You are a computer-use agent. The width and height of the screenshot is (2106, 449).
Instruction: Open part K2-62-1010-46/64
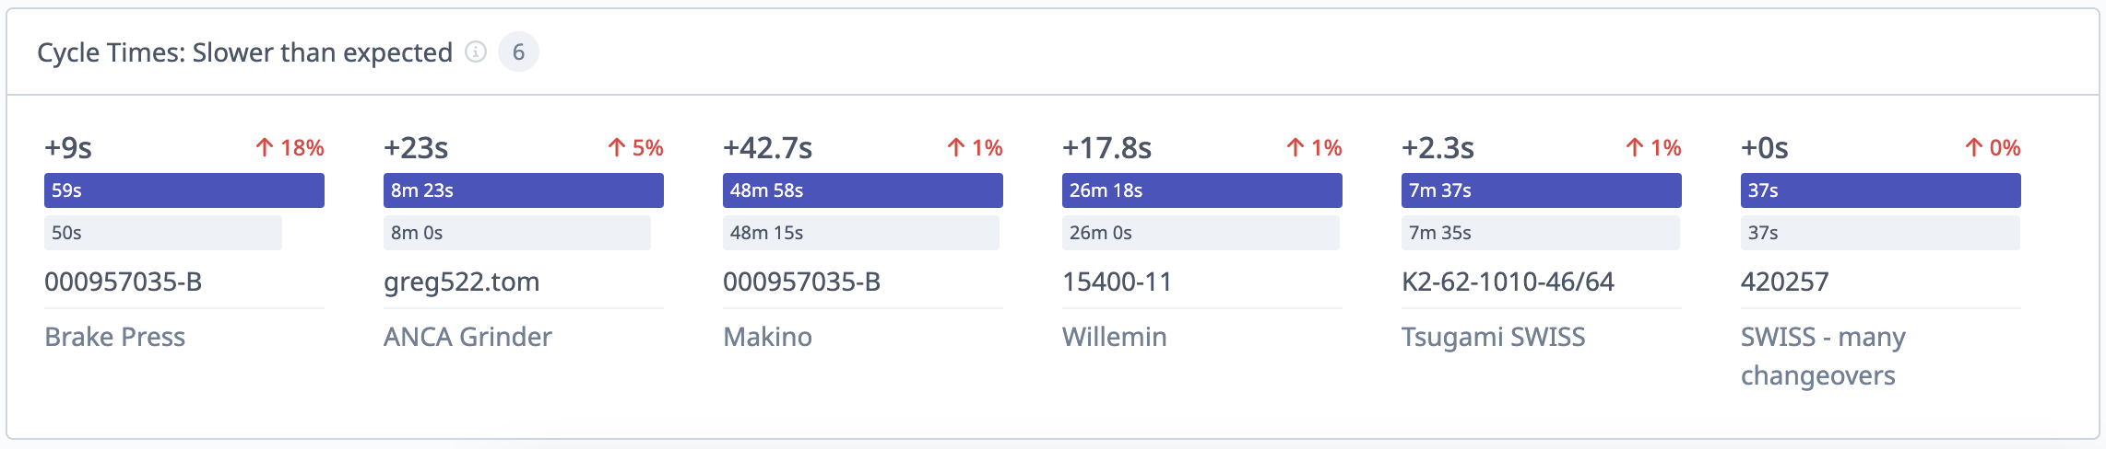(1508, 282)
